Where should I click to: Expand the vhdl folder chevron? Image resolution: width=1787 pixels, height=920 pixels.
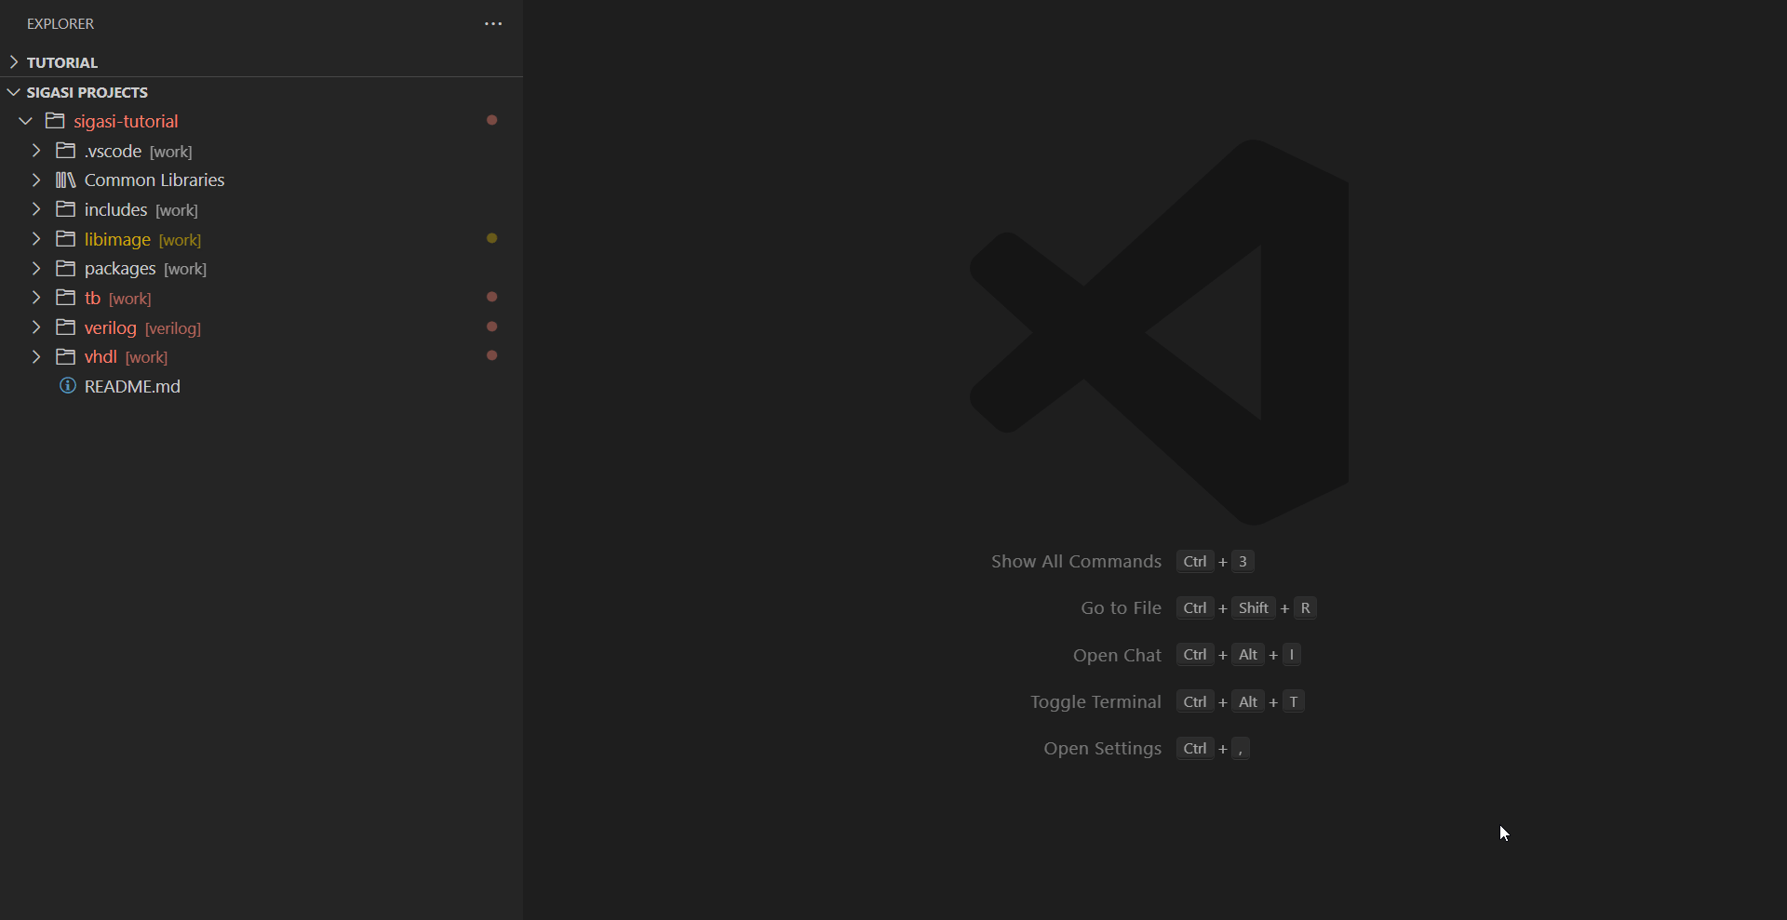(36, 356)
